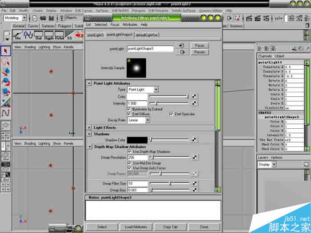Open the Decay Rate dropdown

coord(139,120)
